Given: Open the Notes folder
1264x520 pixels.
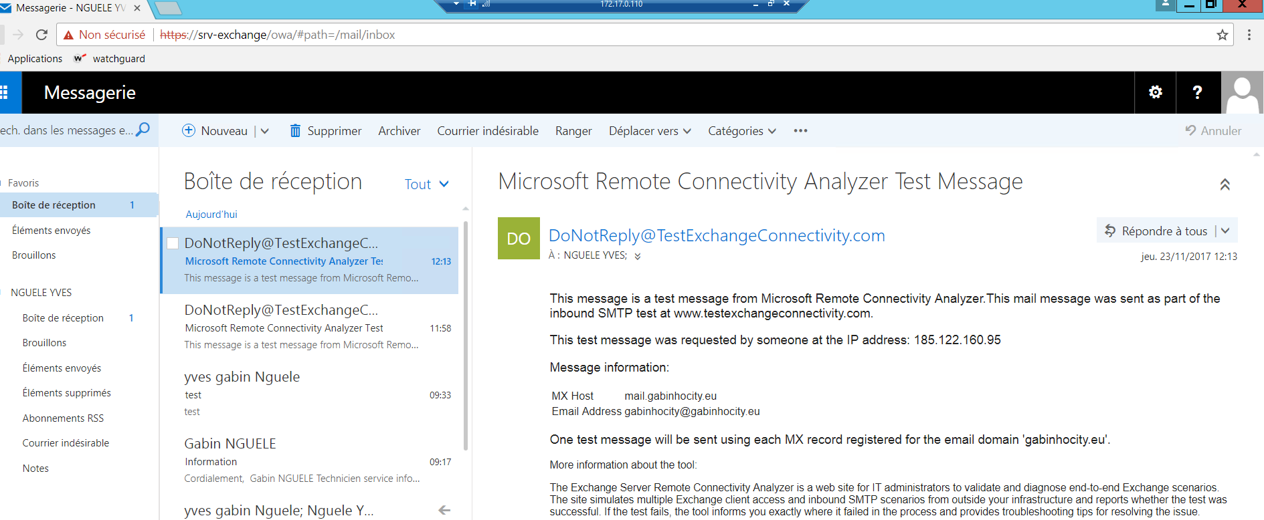Looking at the screenshot, I should tap(35, 469).
